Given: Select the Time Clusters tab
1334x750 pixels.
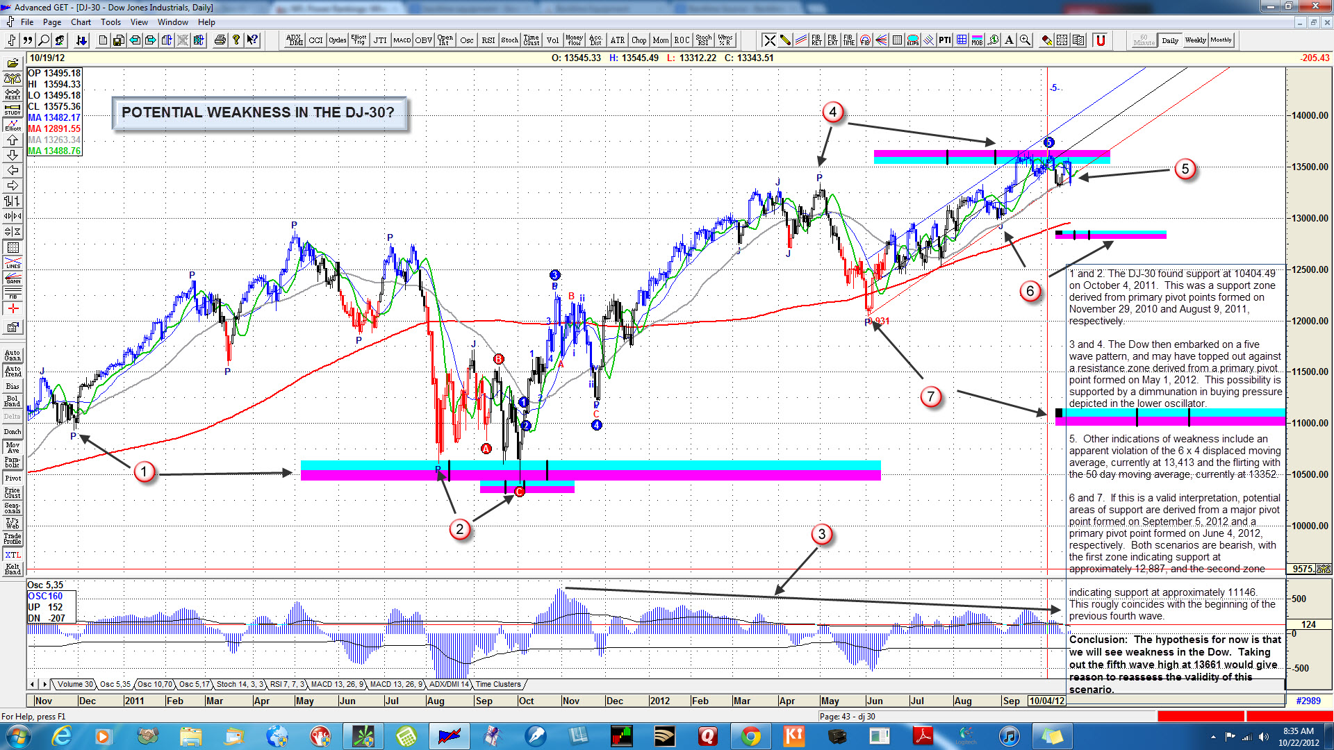Looking at the screenshot, I should pos(497,685).
